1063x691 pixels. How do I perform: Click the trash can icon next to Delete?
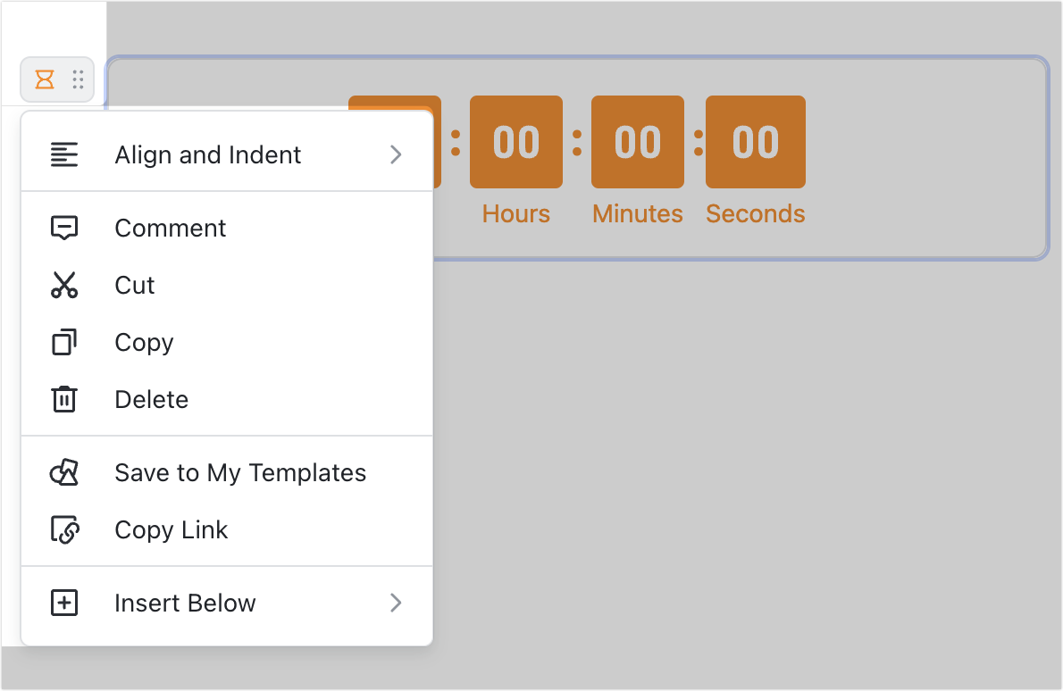pyautogui.click(x=64, y=399)
